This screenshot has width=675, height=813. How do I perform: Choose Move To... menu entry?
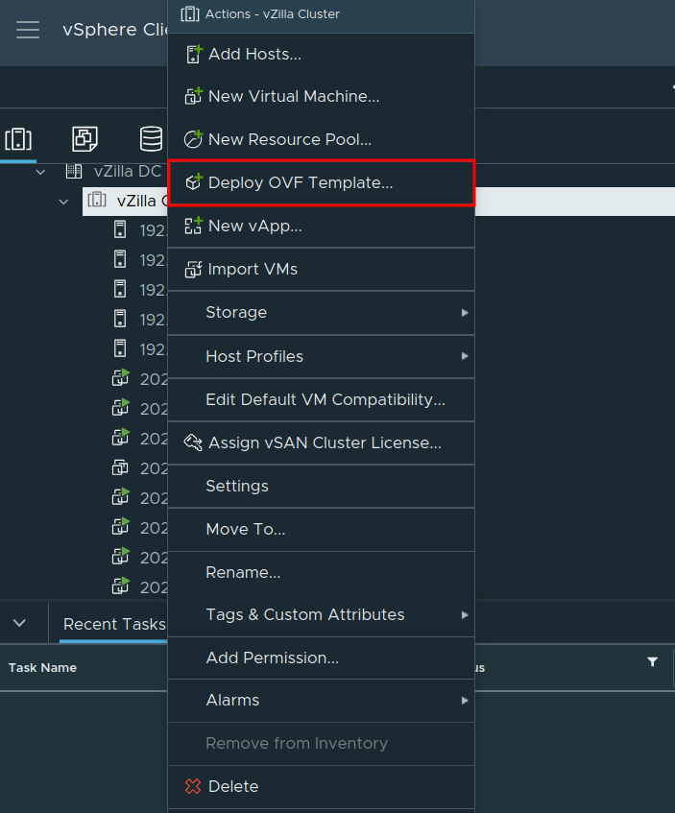pyautogui.click(x=321, y=530)
